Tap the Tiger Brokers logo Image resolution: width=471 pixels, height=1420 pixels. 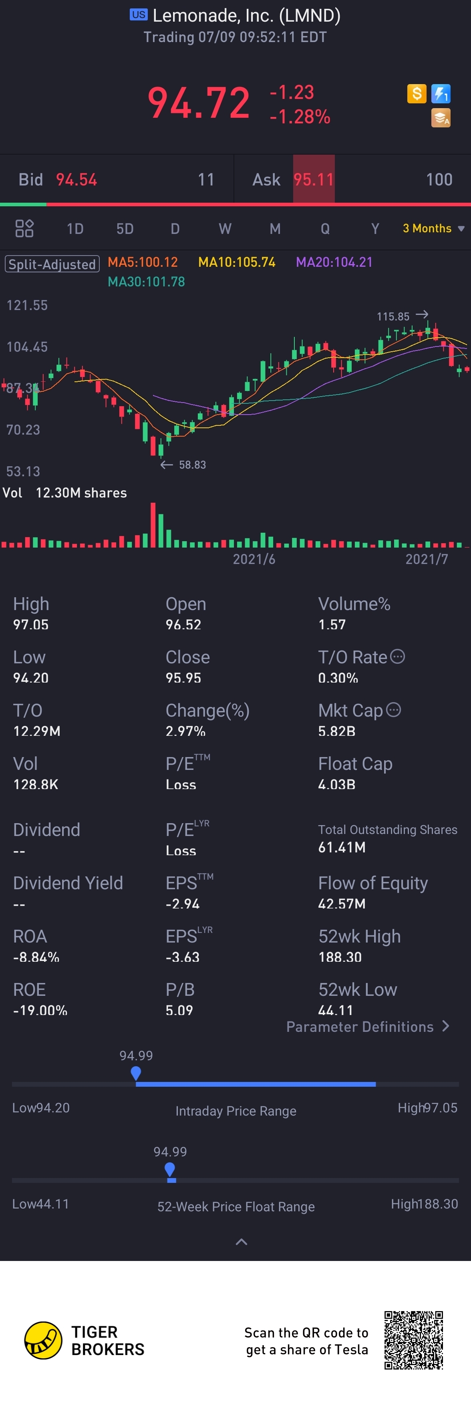43,1340
